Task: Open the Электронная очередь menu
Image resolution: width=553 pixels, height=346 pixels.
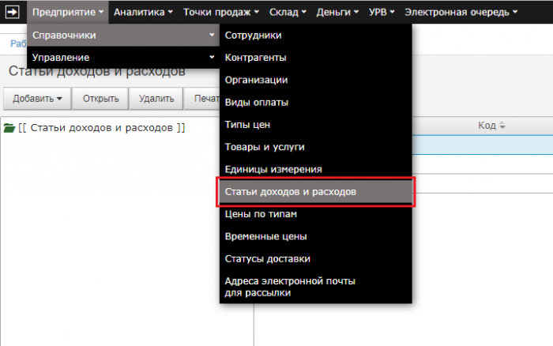Action: (461, 12)
